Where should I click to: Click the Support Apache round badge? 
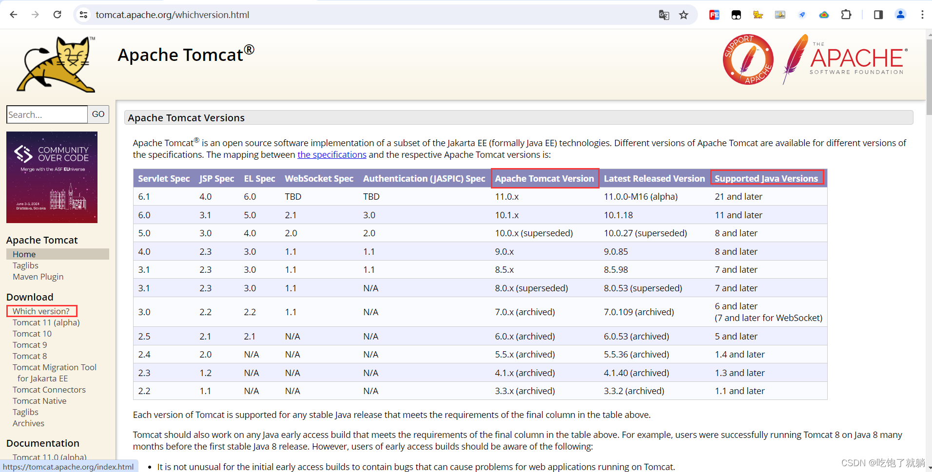(748, 59)
